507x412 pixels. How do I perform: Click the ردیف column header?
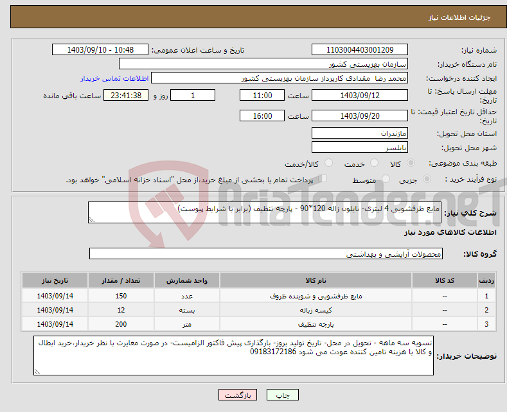(486, 280)
